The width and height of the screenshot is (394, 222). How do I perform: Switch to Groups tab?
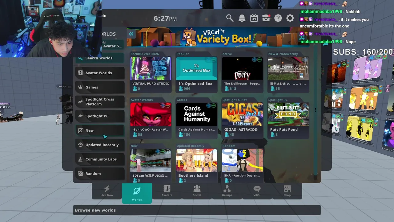coord(227,191)
